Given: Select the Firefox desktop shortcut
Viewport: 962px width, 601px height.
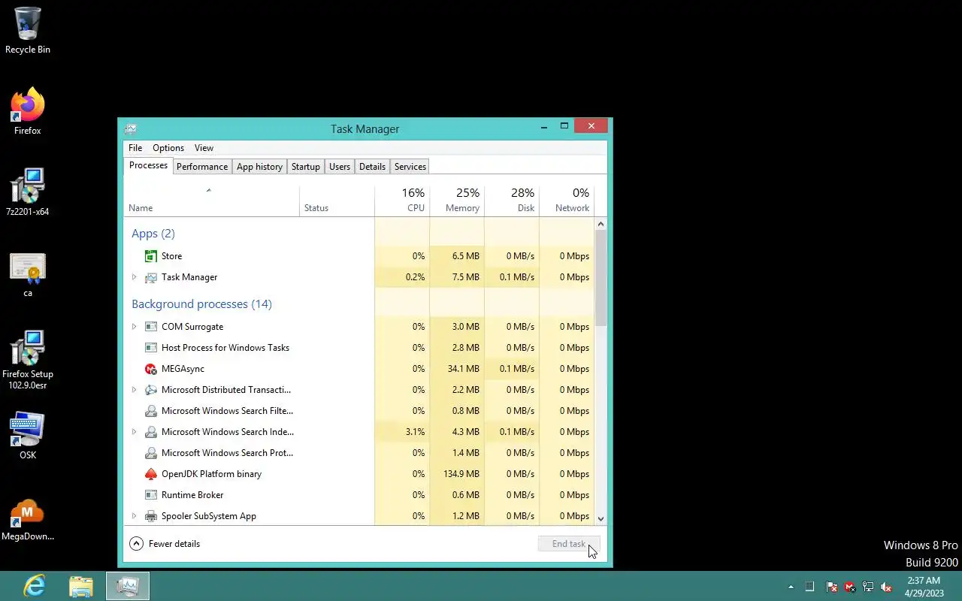Looking at the screenshot, I should coord(28,112).
